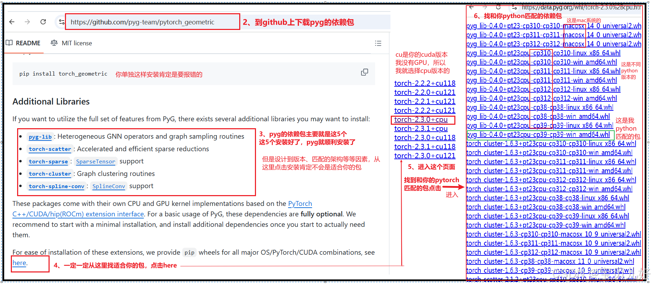Image resolution: width=652 pixels, height=285 pixels.
Task: Click the 'here' wheels link
Action: tap(19, 263)
